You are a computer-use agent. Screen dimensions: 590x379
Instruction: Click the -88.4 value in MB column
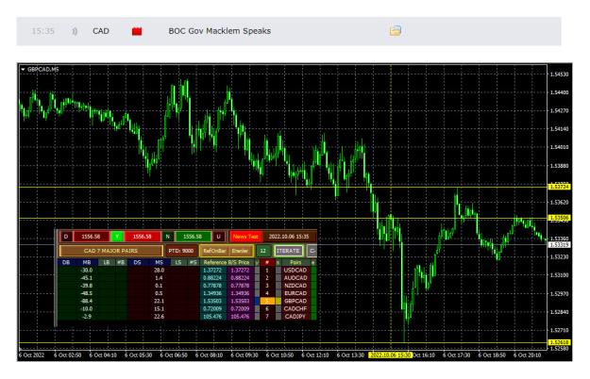(x=87, y=301)
